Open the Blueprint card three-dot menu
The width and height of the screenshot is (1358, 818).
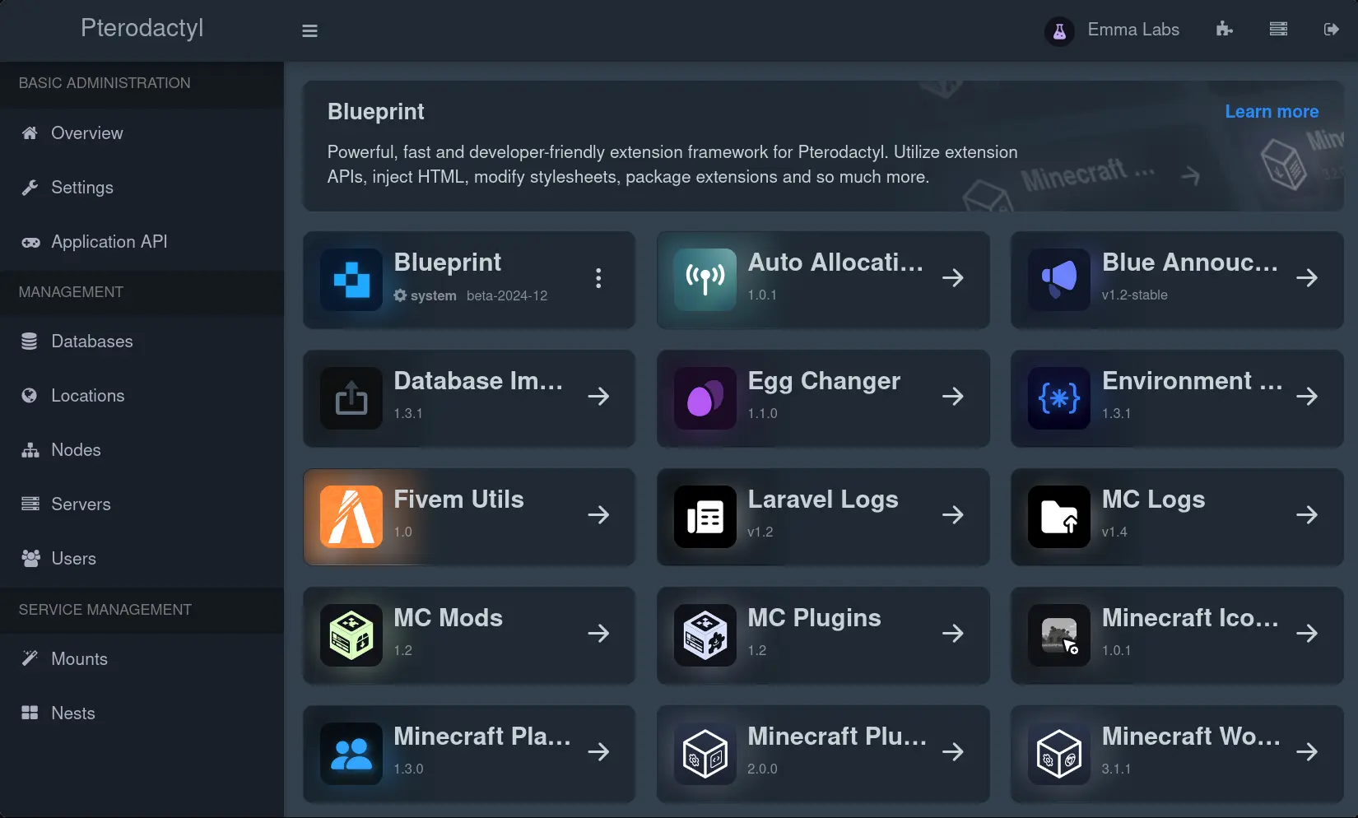click(598, 279)
